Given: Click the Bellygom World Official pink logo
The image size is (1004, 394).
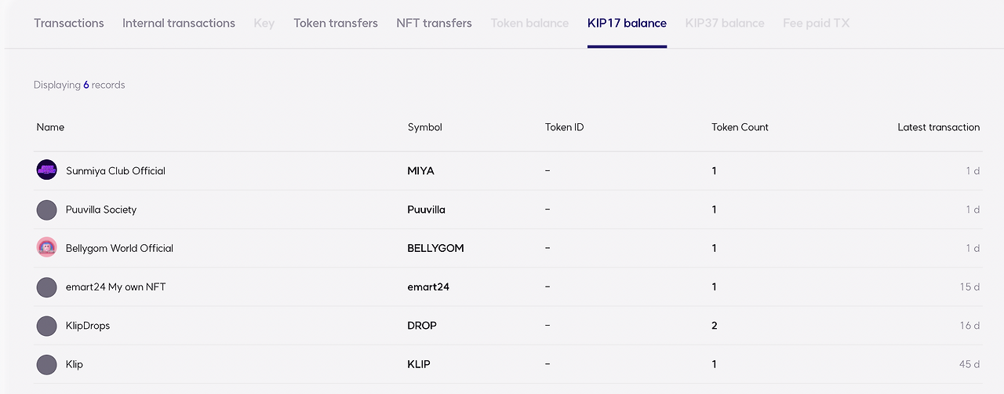Looking at the screenshot, I should click(47, 248).
